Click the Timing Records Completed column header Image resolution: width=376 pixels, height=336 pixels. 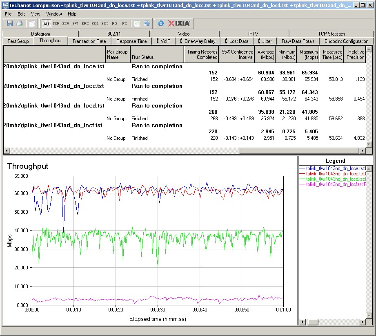tap(201, 54)
